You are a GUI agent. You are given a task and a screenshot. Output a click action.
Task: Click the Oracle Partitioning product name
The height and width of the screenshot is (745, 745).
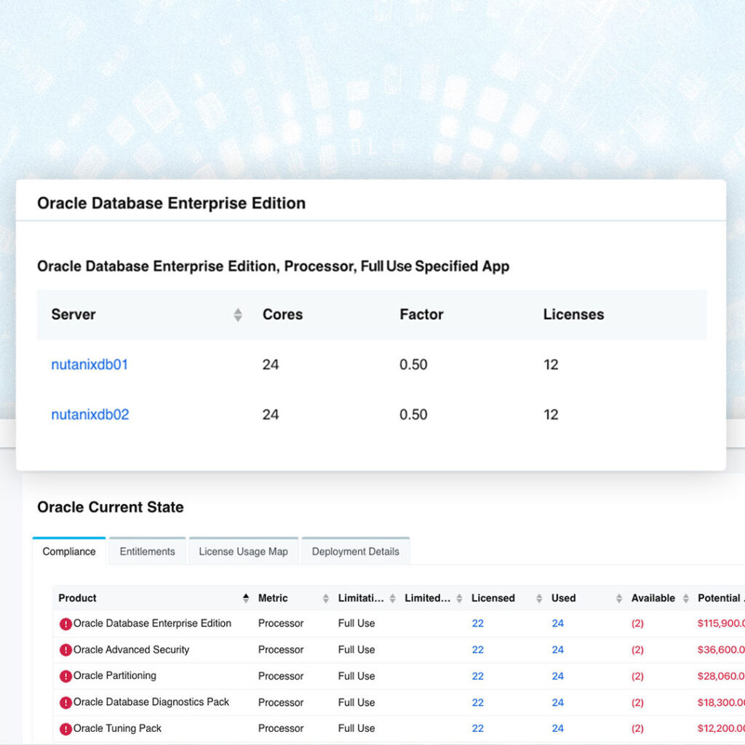tap(114, 676)
